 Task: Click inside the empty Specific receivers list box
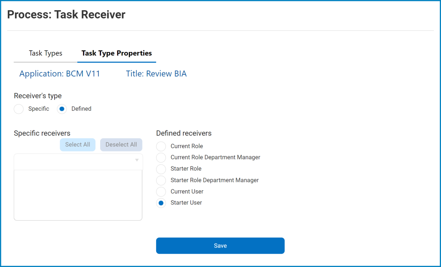(78, 195)
